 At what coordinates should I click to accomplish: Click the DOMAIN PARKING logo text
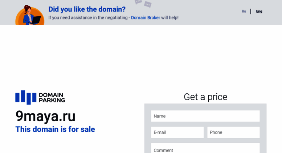(52, 97)
